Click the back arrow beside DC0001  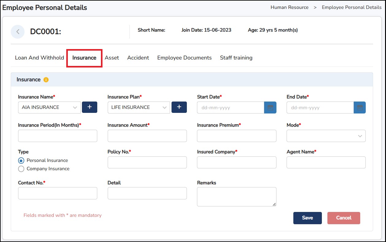pyautogui.click(x=18, y=32)
